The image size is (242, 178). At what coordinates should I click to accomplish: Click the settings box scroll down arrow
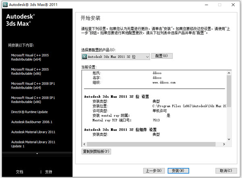(x=229, y=139)
